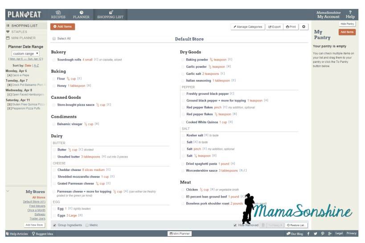Viewport: 365px width, 243px height.
Task: Open the Restore List menu
Action: click(296, 225)
